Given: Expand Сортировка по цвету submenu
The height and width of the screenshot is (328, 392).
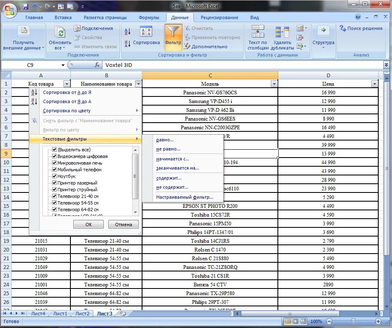Looking at the screenshot, I should 85,111.
